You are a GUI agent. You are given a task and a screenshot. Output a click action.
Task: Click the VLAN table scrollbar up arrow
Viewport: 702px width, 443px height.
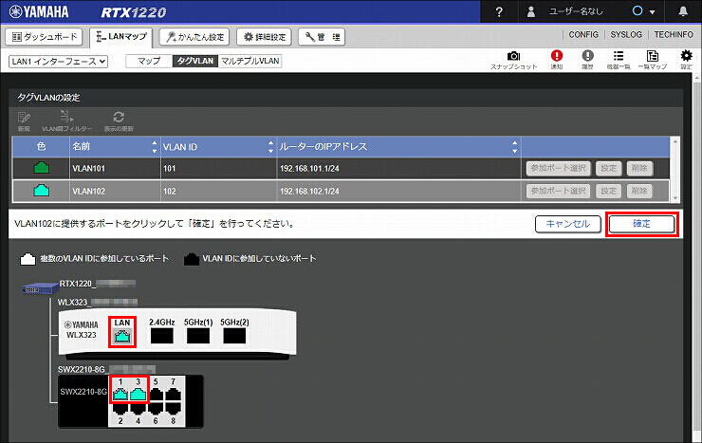[675, 141]
